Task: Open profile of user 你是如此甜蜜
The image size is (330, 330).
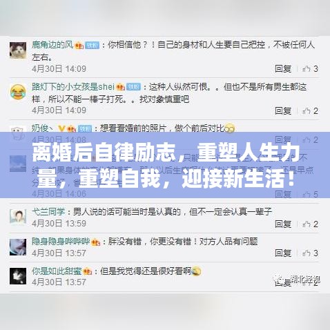Action: pyautogui.click(x=57, y=271)
